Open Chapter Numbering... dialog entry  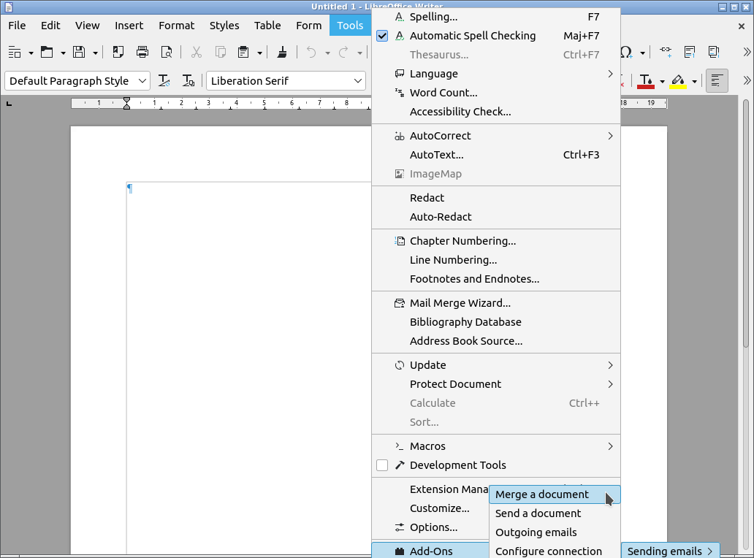tap(496, 241)
